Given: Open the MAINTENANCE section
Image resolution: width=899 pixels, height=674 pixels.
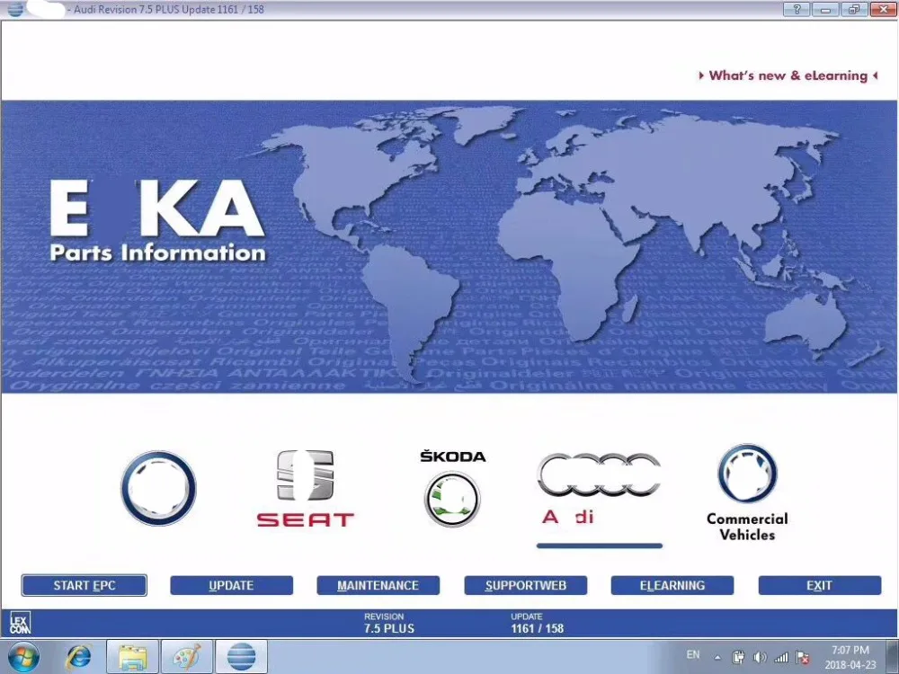Looking at the screenshot, I should tap(378, 585).
